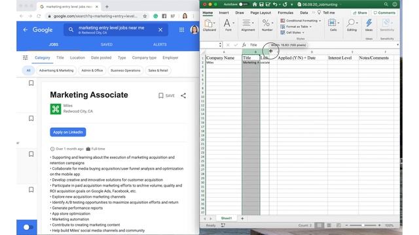The image size is (419, 235).
Task: Open the Page Layout ribbon tab
Action: [x=261, y=12]
